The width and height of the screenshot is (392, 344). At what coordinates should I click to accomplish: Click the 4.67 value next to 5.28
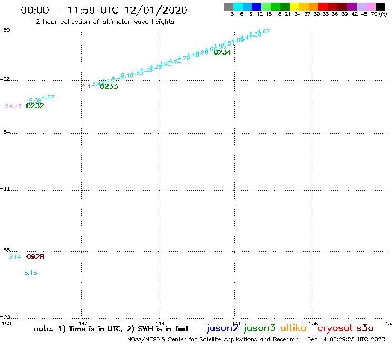263,31
